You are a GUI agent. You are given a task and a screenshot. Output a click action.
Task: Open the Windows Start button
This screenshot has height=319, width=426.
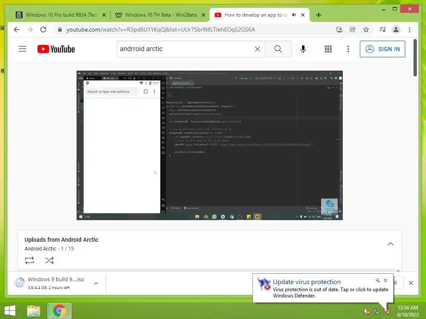(10, 311)
